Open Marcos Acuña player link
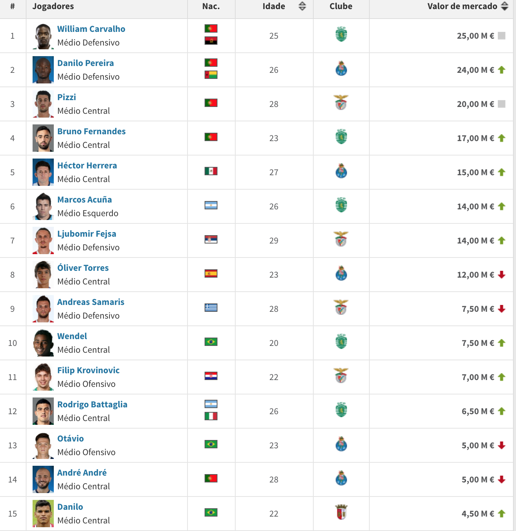Viewport: 516px width, 531px height. (84, 200)
